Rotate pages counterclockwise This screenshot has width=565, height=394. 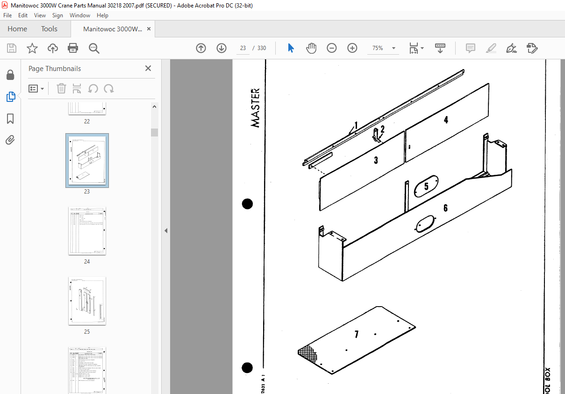coord(93,88)
